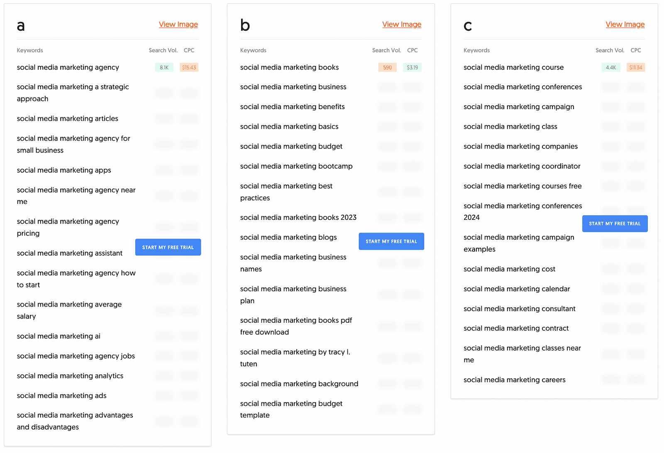Open View Image link in panel a

pos(178,24)
